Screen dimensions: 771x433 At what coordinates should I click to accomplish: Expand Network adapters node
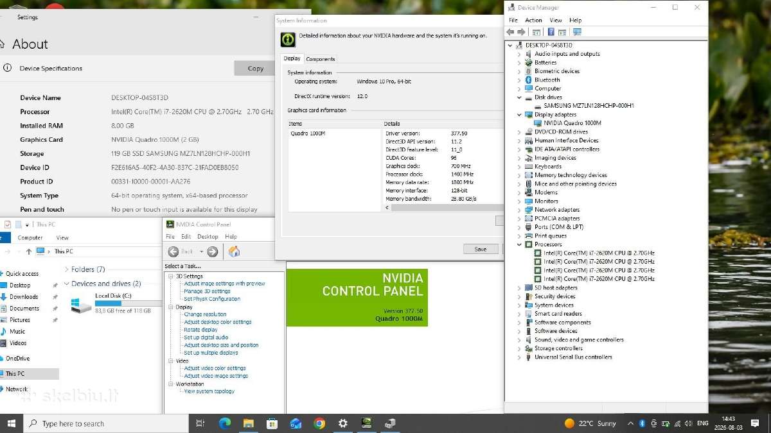[x=519, y=210]
